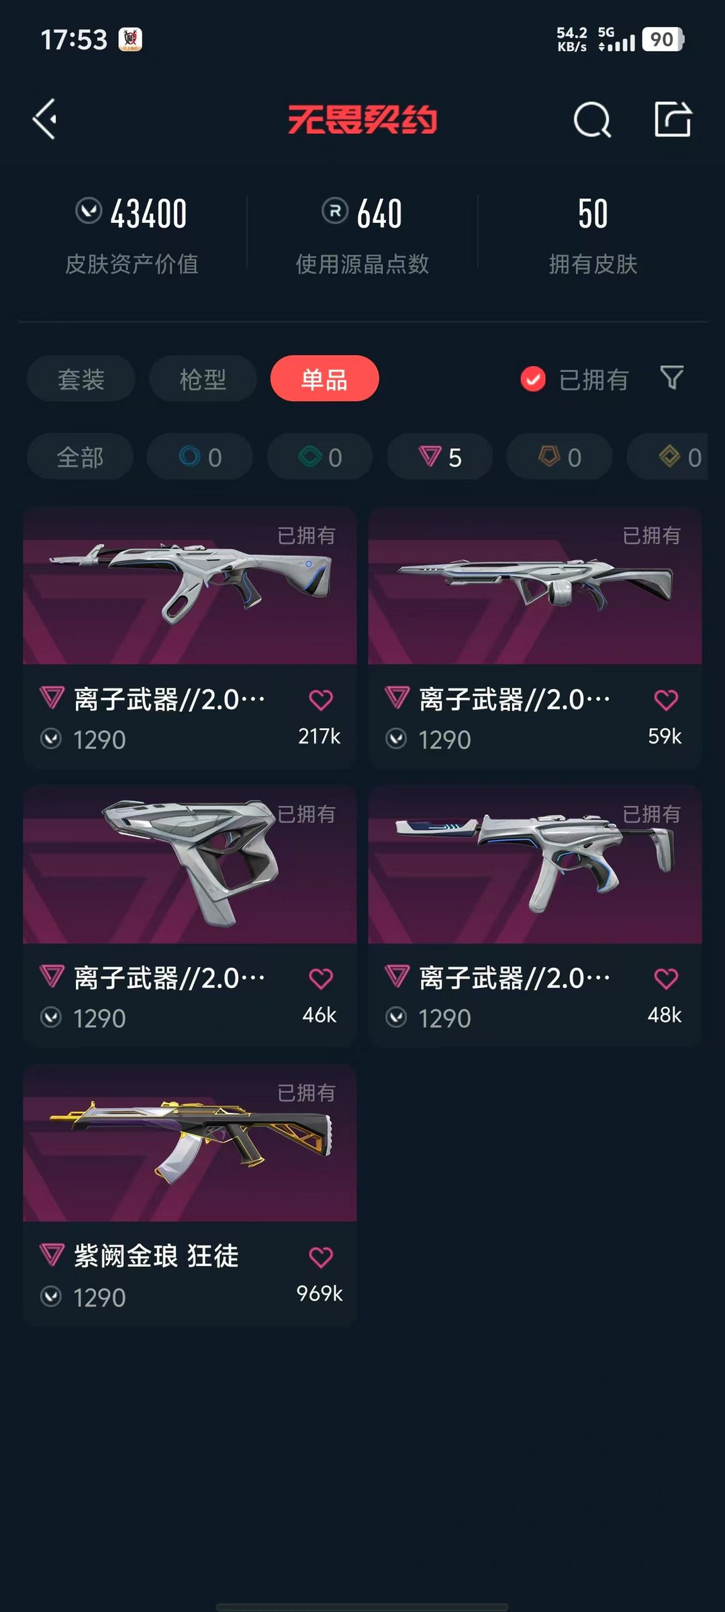725x1612 pixels.
Task: Select the 全部 rarity filter
Action: tap(80, 457)
